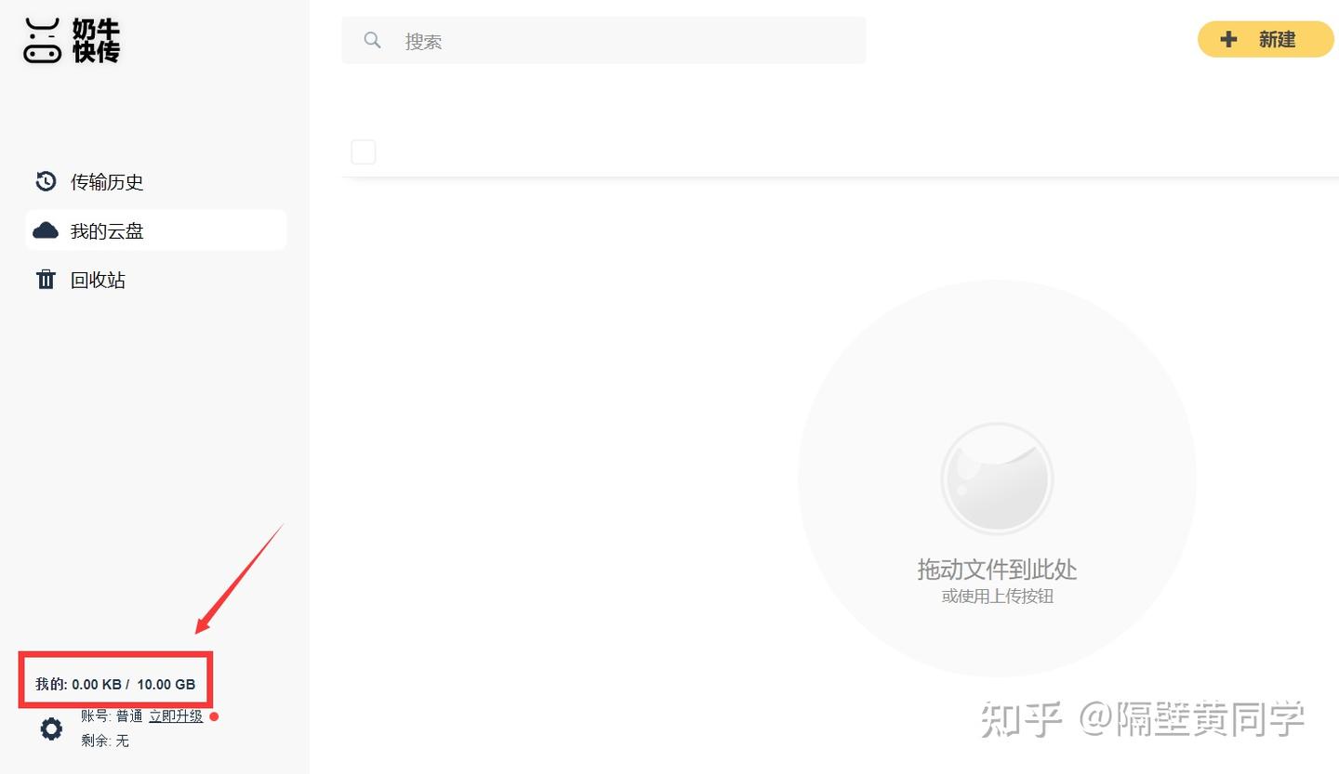This screenshot has height=774, width=1339.
Task: Select 我的云盘 in sidebar
Action: pos(156,230)
